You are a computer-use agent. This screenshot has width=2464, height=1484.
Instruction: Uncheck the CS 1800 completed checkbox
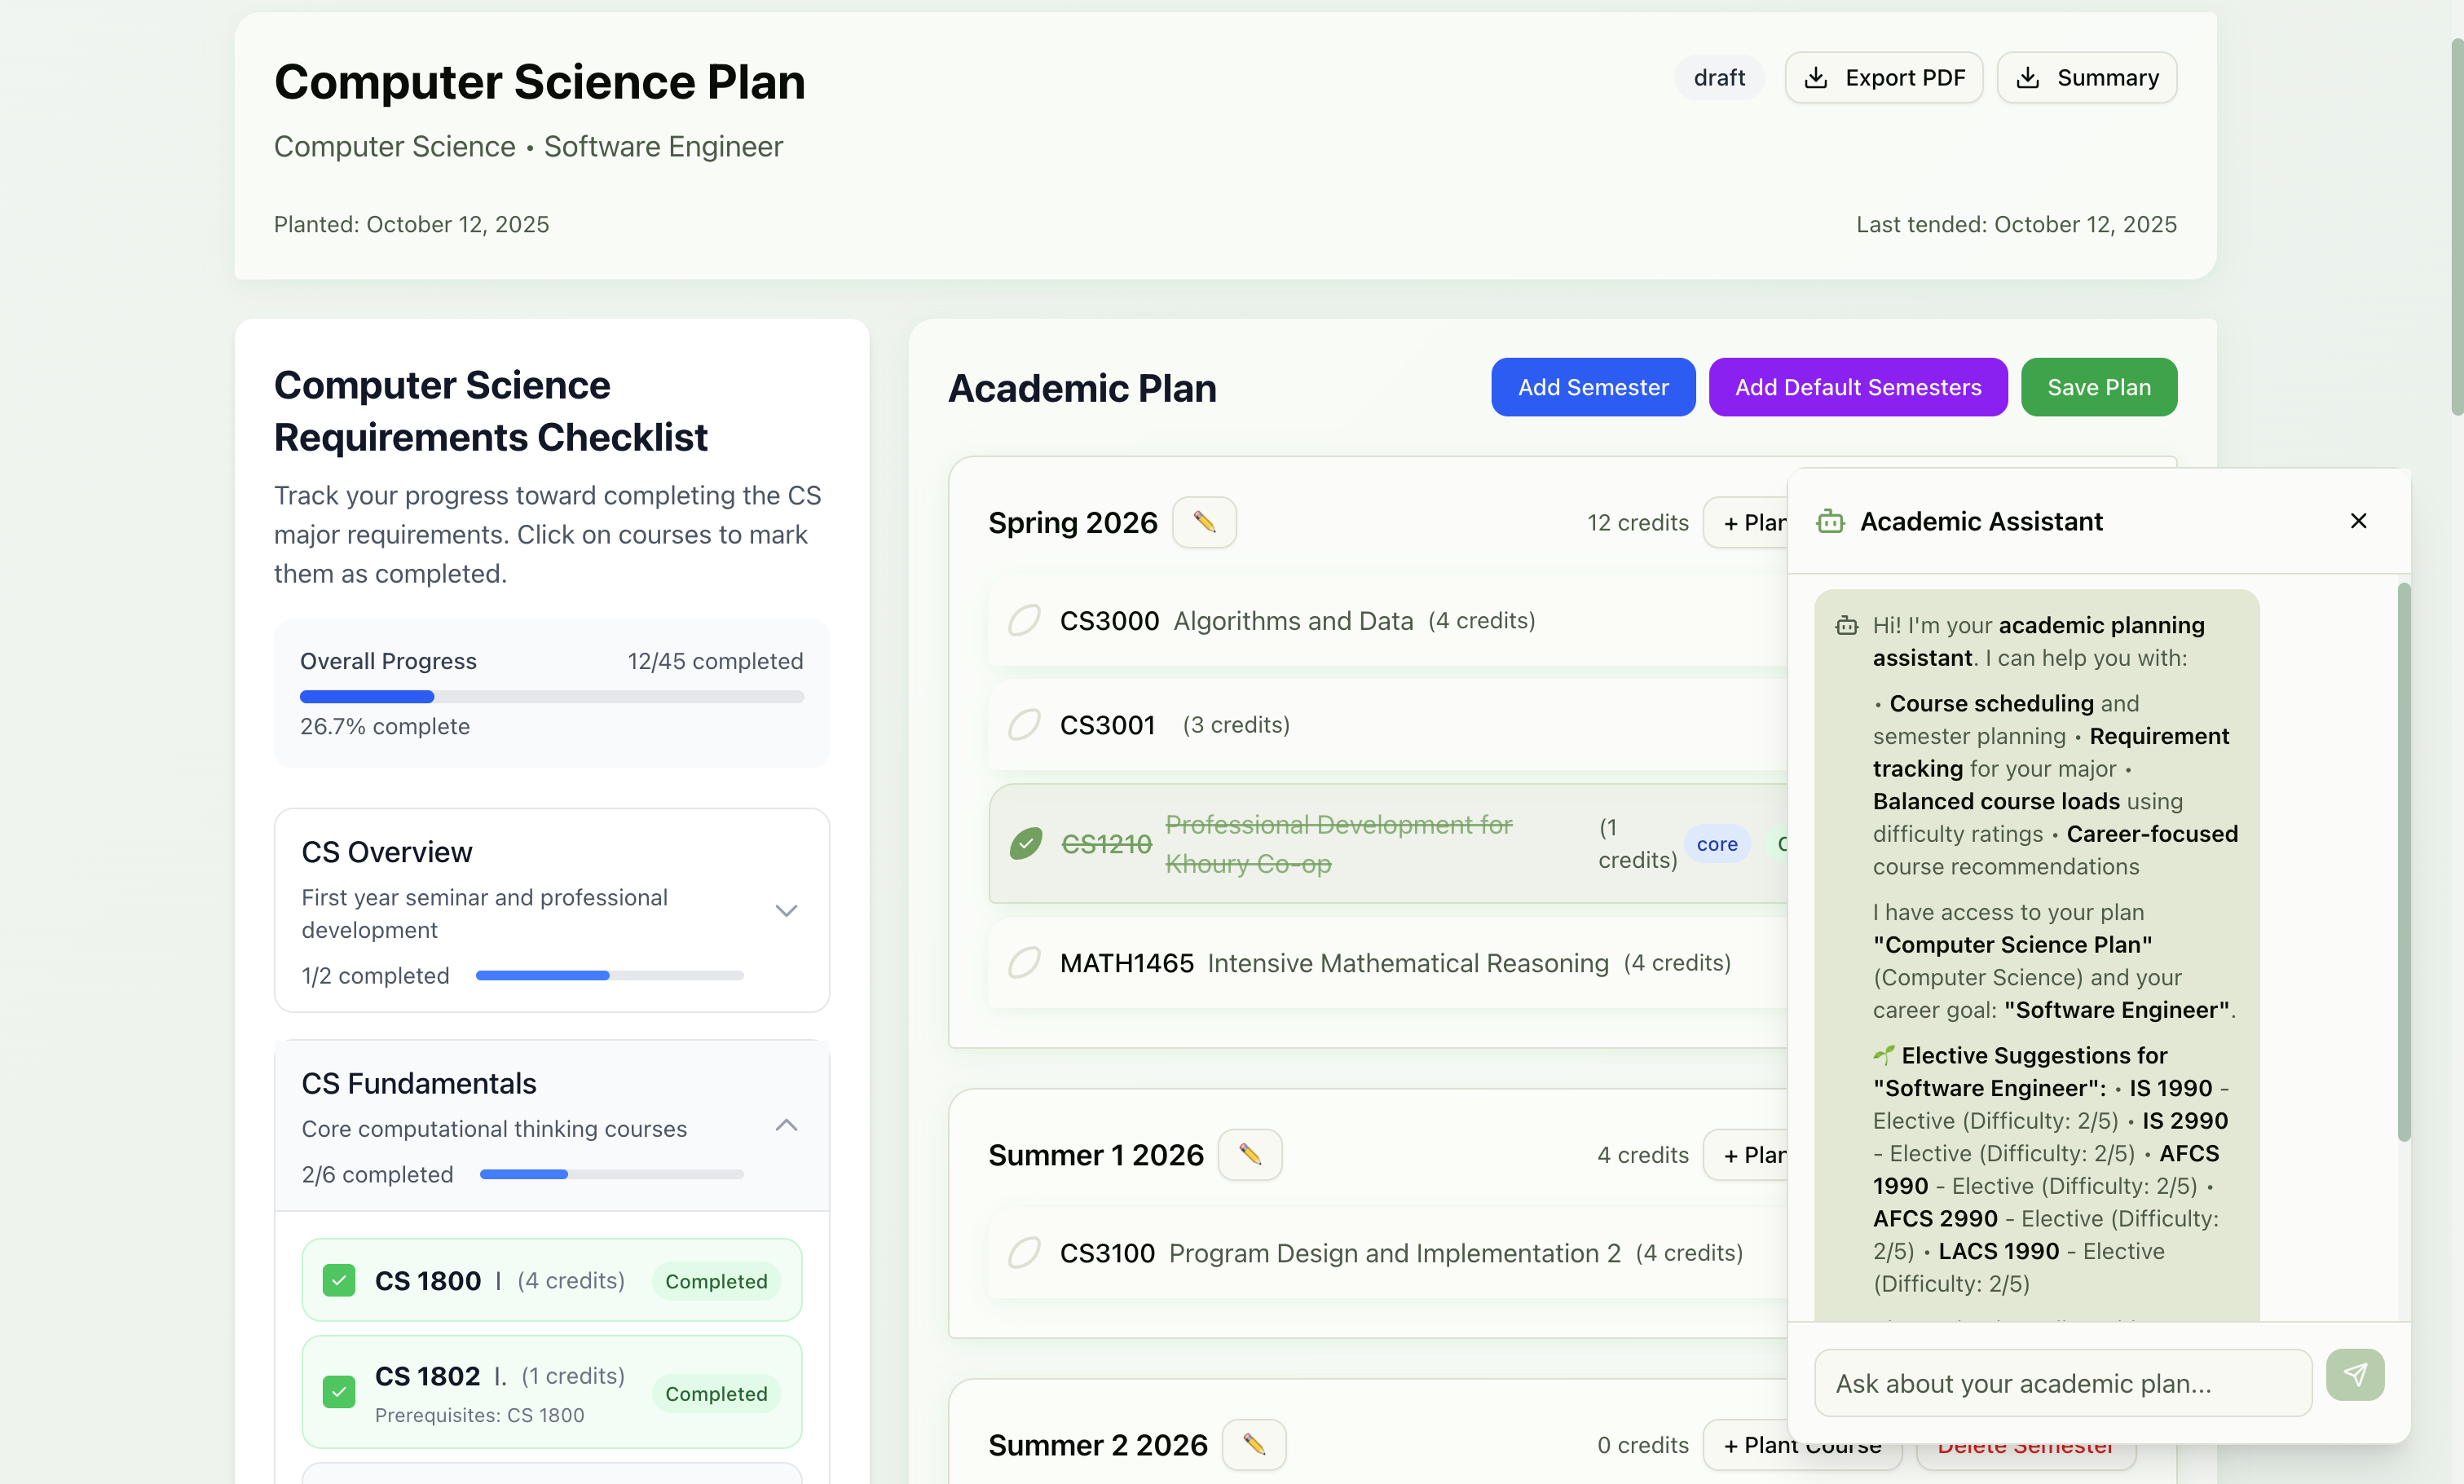coord(339,1280)
